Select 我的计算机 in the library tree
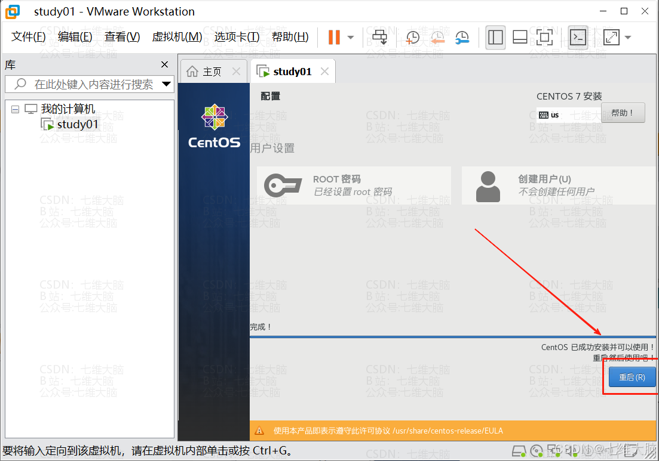659x461 pixels. (x=68, y=109)
